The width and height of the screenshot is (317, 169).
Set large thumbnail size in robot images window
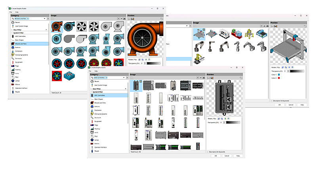point(267,26)
